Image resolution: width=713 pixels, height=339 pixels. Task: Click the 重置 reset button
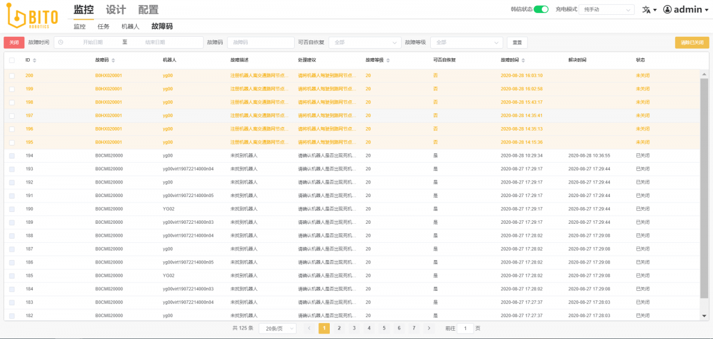point(517,42)
